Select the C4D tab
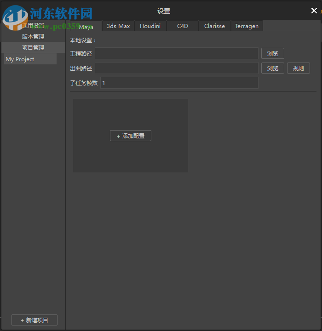This screenshot has height=331, width=322. click(x=183, y=26)
